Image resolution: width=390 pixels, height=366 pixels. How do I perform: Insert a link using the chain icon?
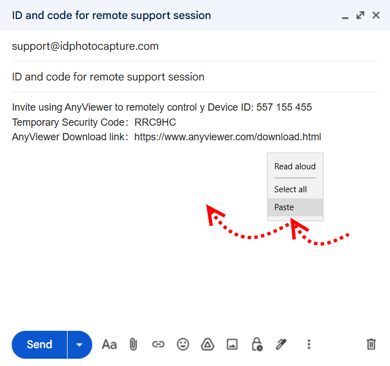[x=159, y=344]
